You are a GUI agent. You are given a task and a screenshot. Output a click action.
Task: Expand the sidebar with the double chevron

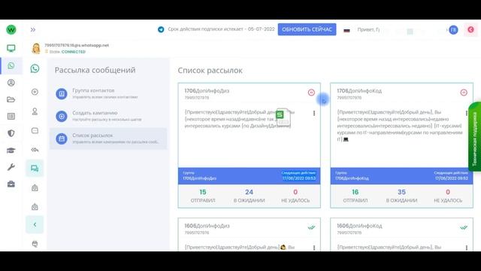tap(33, 30)
